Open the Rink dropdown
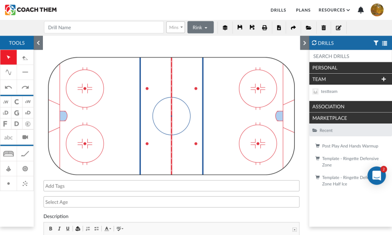 (x=200, y=28)
